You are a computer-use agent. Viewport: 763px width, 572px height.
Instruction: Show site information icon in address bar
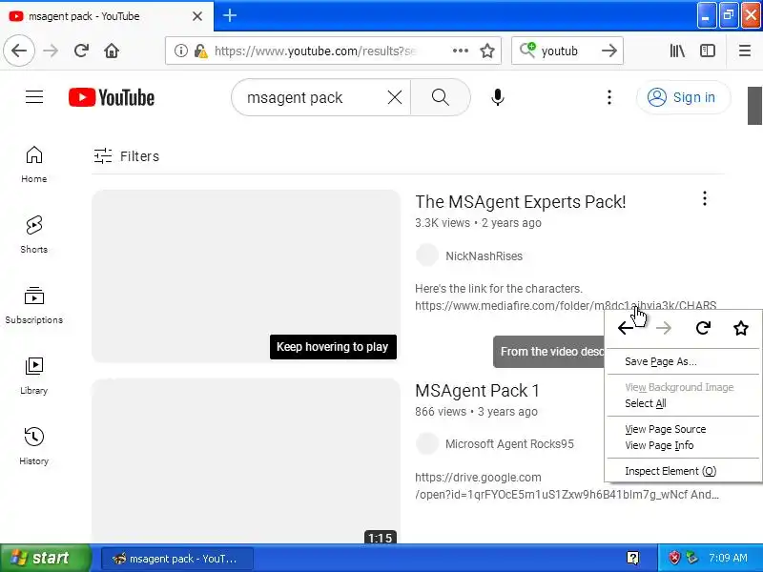coord(181,51)
